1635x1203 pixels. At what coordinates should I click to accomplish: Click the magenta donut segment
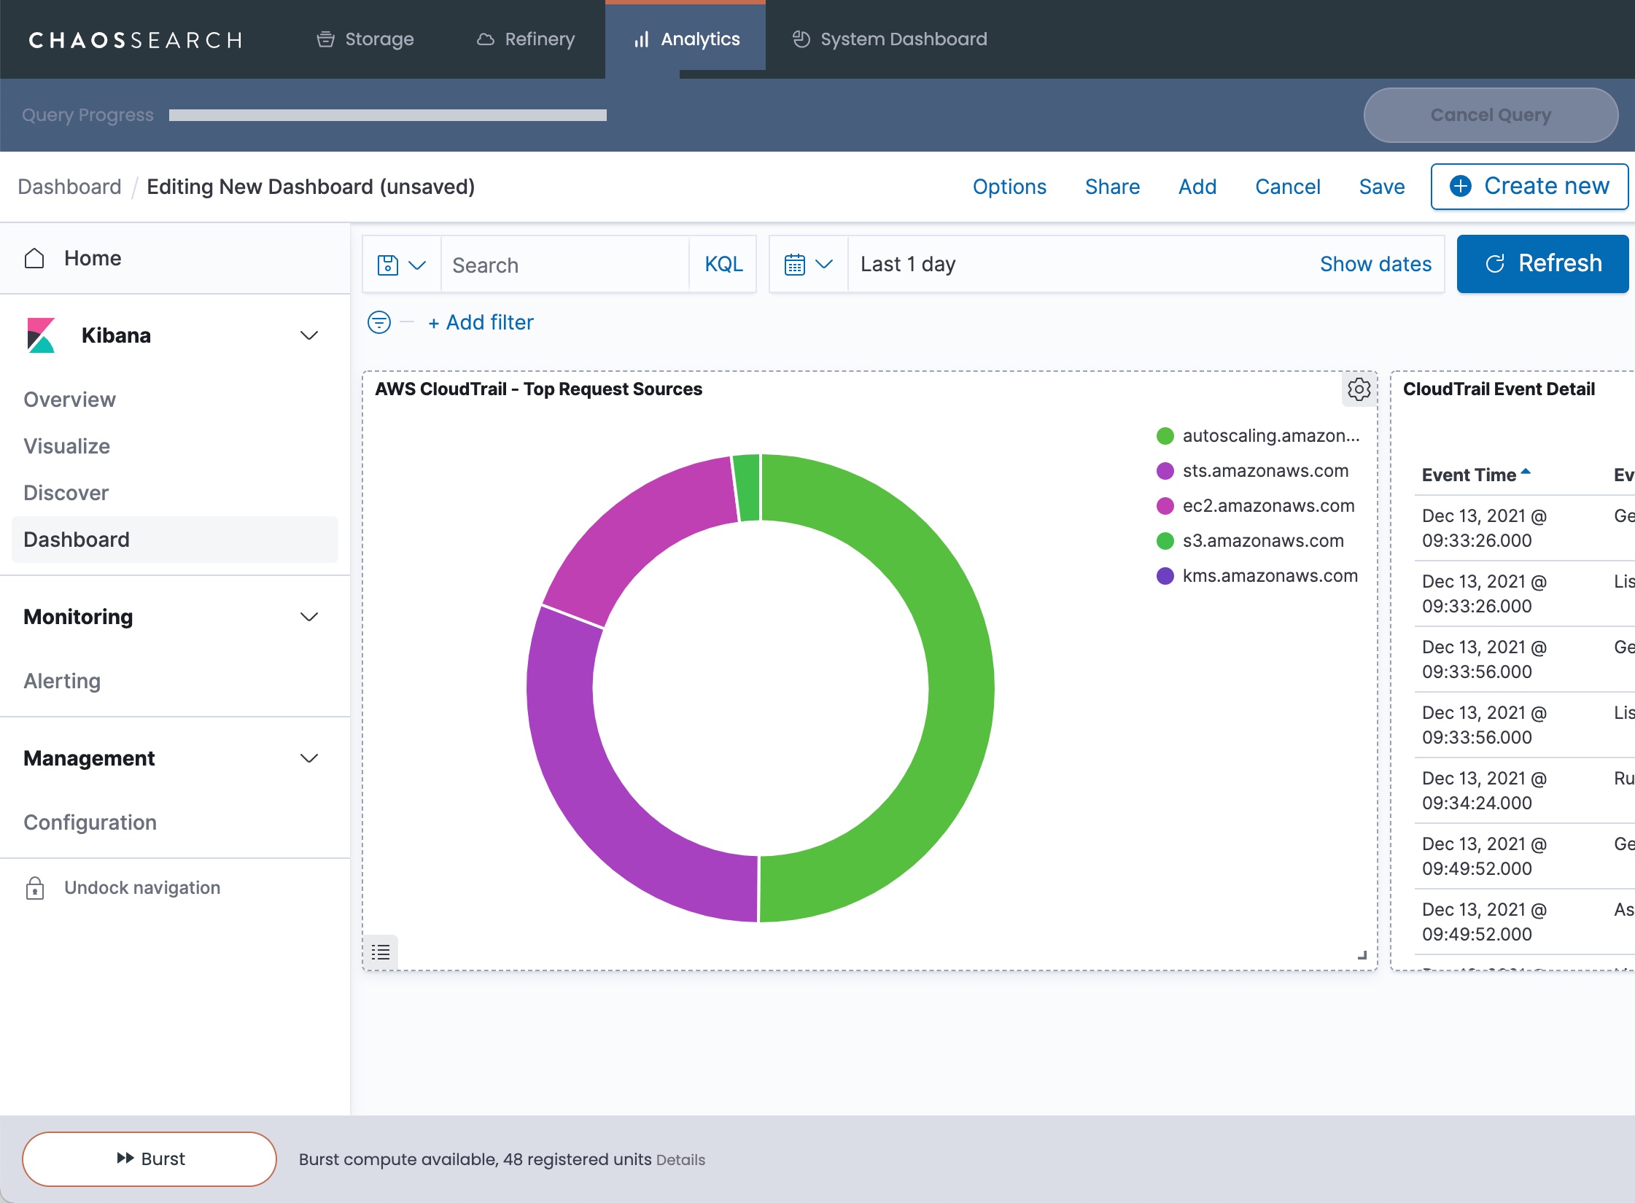637,534
